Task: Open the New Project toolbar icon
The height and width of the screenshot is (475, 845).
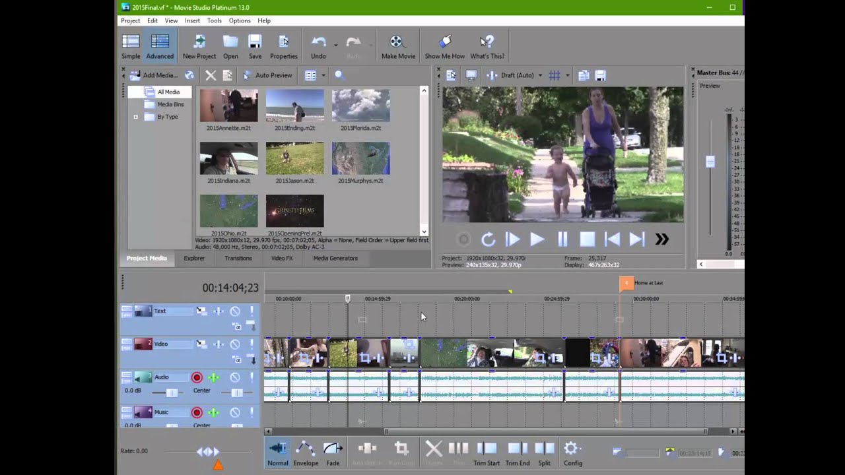Action: (199, 42)
